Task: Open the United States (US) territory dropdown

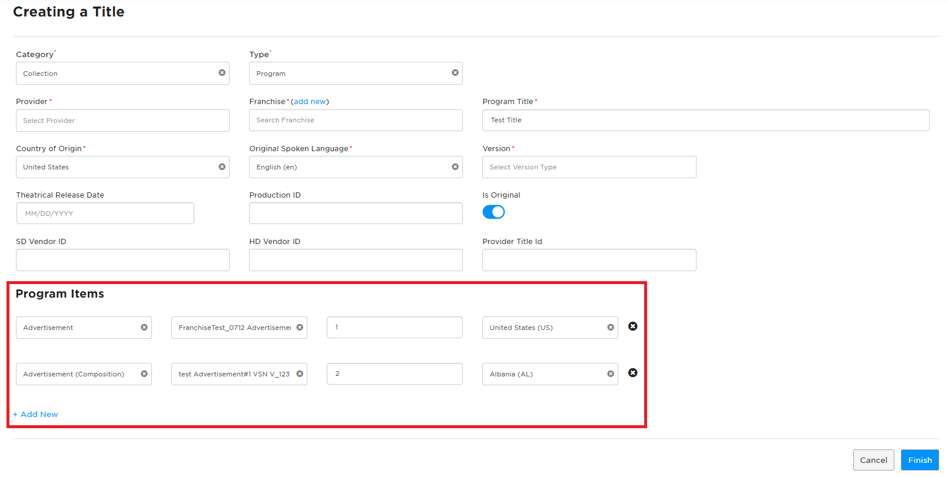Action: coord(550,328)
